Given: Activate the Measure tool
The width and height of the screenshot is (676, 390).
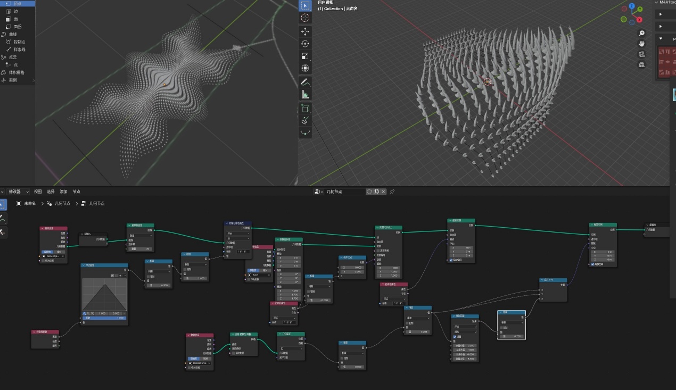Looking at the screenshot, I should (305, 95).
